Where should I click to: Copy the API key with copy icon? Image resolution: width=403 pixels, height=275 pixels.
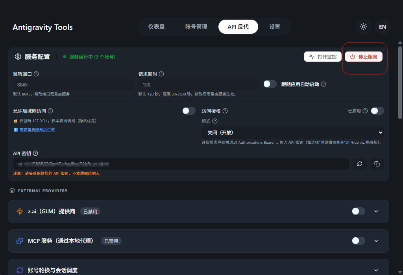[377, 164]
